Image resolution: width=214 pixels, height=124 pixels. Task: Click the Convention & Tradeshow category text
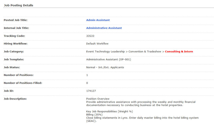tap(145, 52)
